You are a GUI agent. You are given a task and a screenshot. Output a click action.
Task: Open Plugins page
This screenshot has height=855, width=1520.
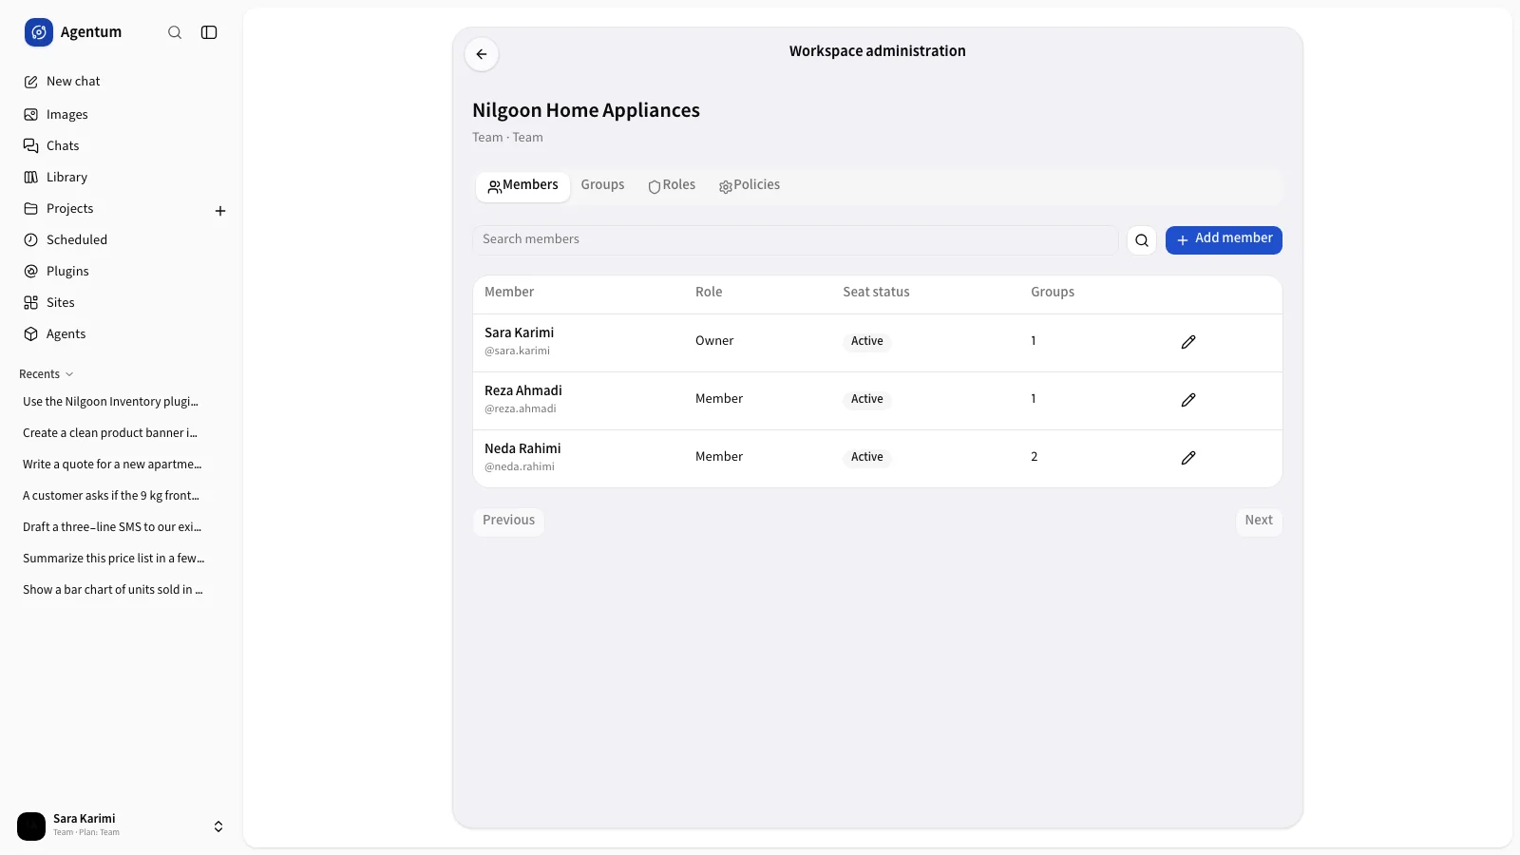click(x=122, y=271)
